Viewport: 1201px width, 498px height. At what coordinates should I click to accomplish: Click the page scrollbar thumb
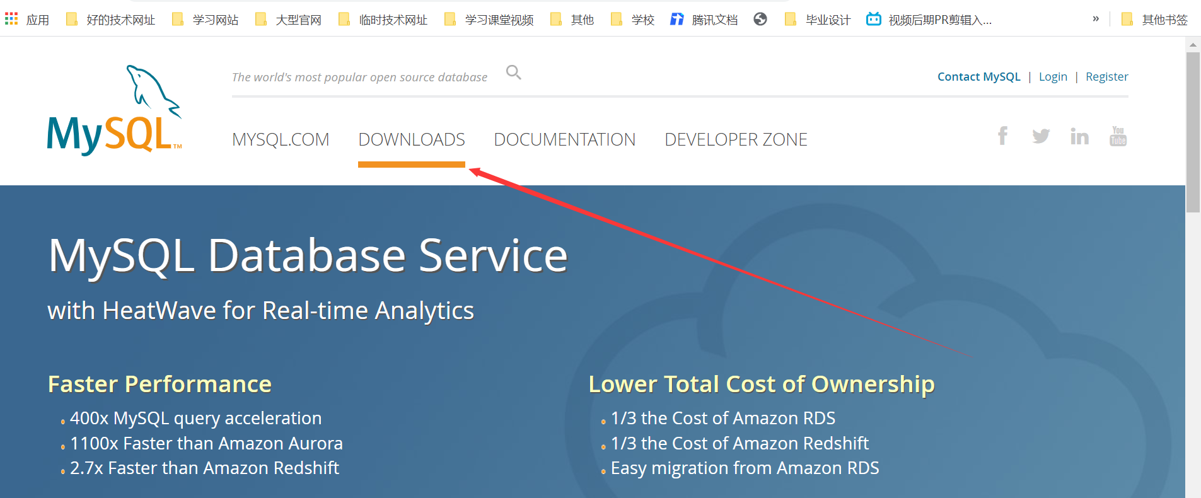click(1193, 132)
